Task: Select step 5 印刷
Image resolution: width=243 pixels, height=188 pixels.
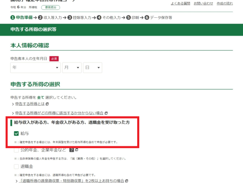Action: tap(132, 17)
